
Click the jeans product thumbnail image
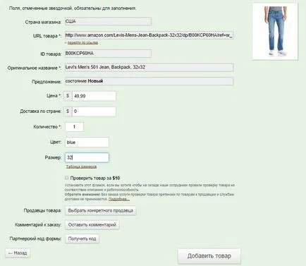click(275, 31)
